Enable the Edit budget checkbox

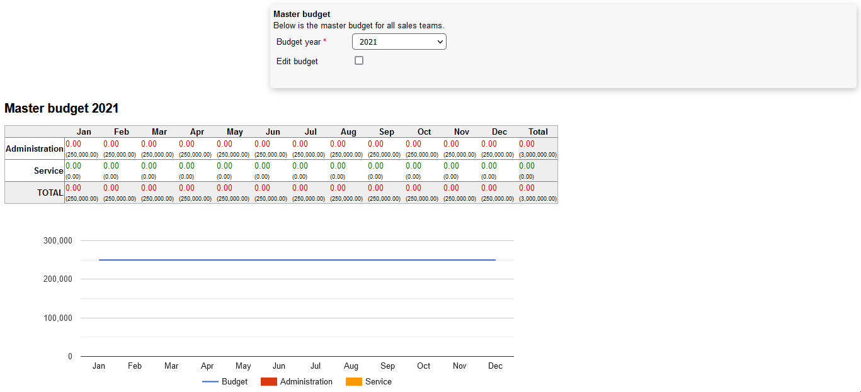[359, 61]
